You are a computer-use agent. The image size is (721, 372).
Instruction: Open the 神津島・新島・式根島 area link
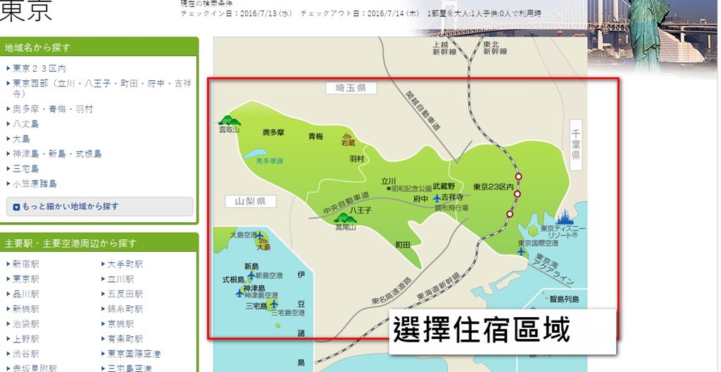pos(57,154)
